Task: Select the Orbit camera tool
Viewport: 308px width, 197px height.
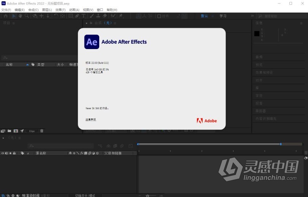Action: tap(35, 16)
